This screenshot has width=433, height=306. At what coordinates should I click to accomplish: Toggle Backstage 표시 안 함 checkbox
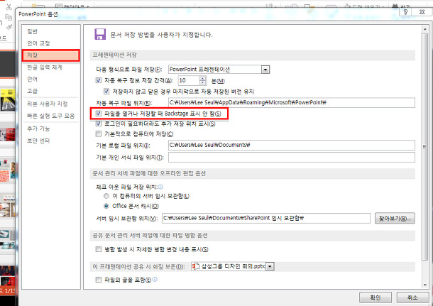[x=99, y=114]
